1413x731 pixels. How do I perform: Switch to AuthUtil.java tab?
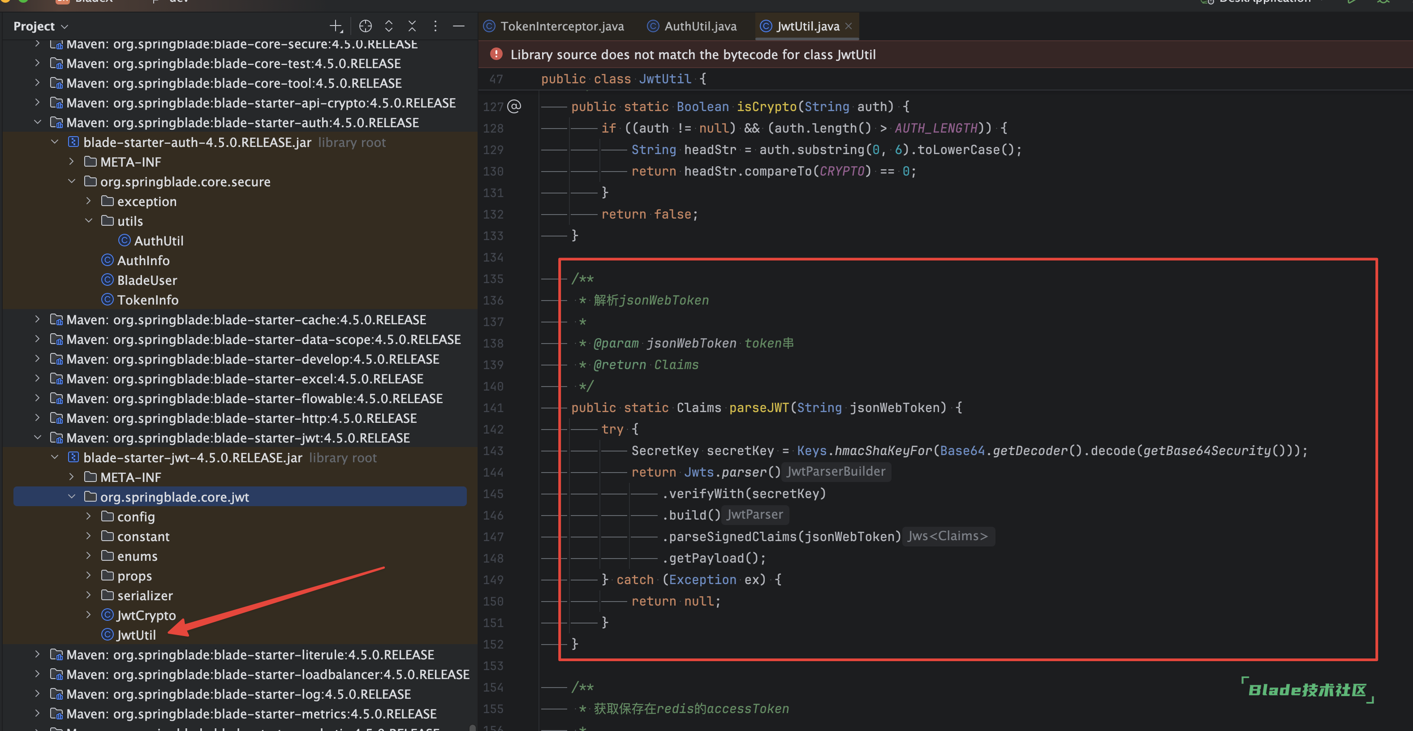click(x=692, y=26)
